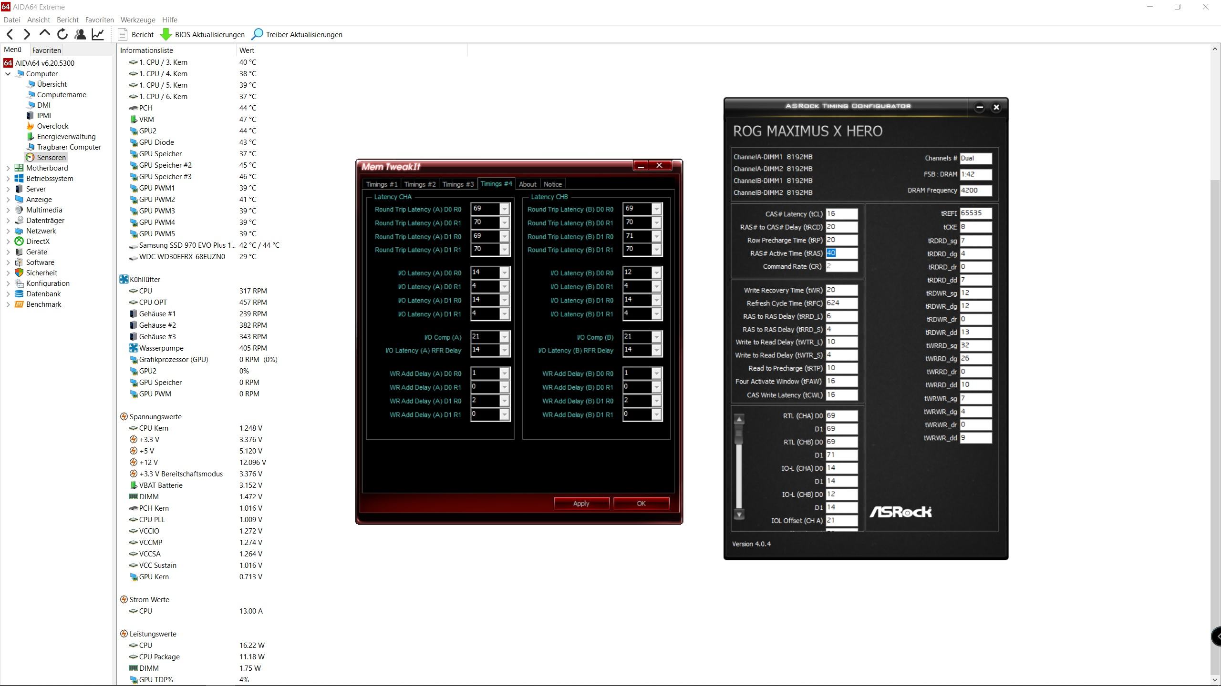The height and width of the screenshot is (686, 1221).
Task: Open Round Trip Latency (A) D0 R0 dropdown
Action: pos(504,209)
